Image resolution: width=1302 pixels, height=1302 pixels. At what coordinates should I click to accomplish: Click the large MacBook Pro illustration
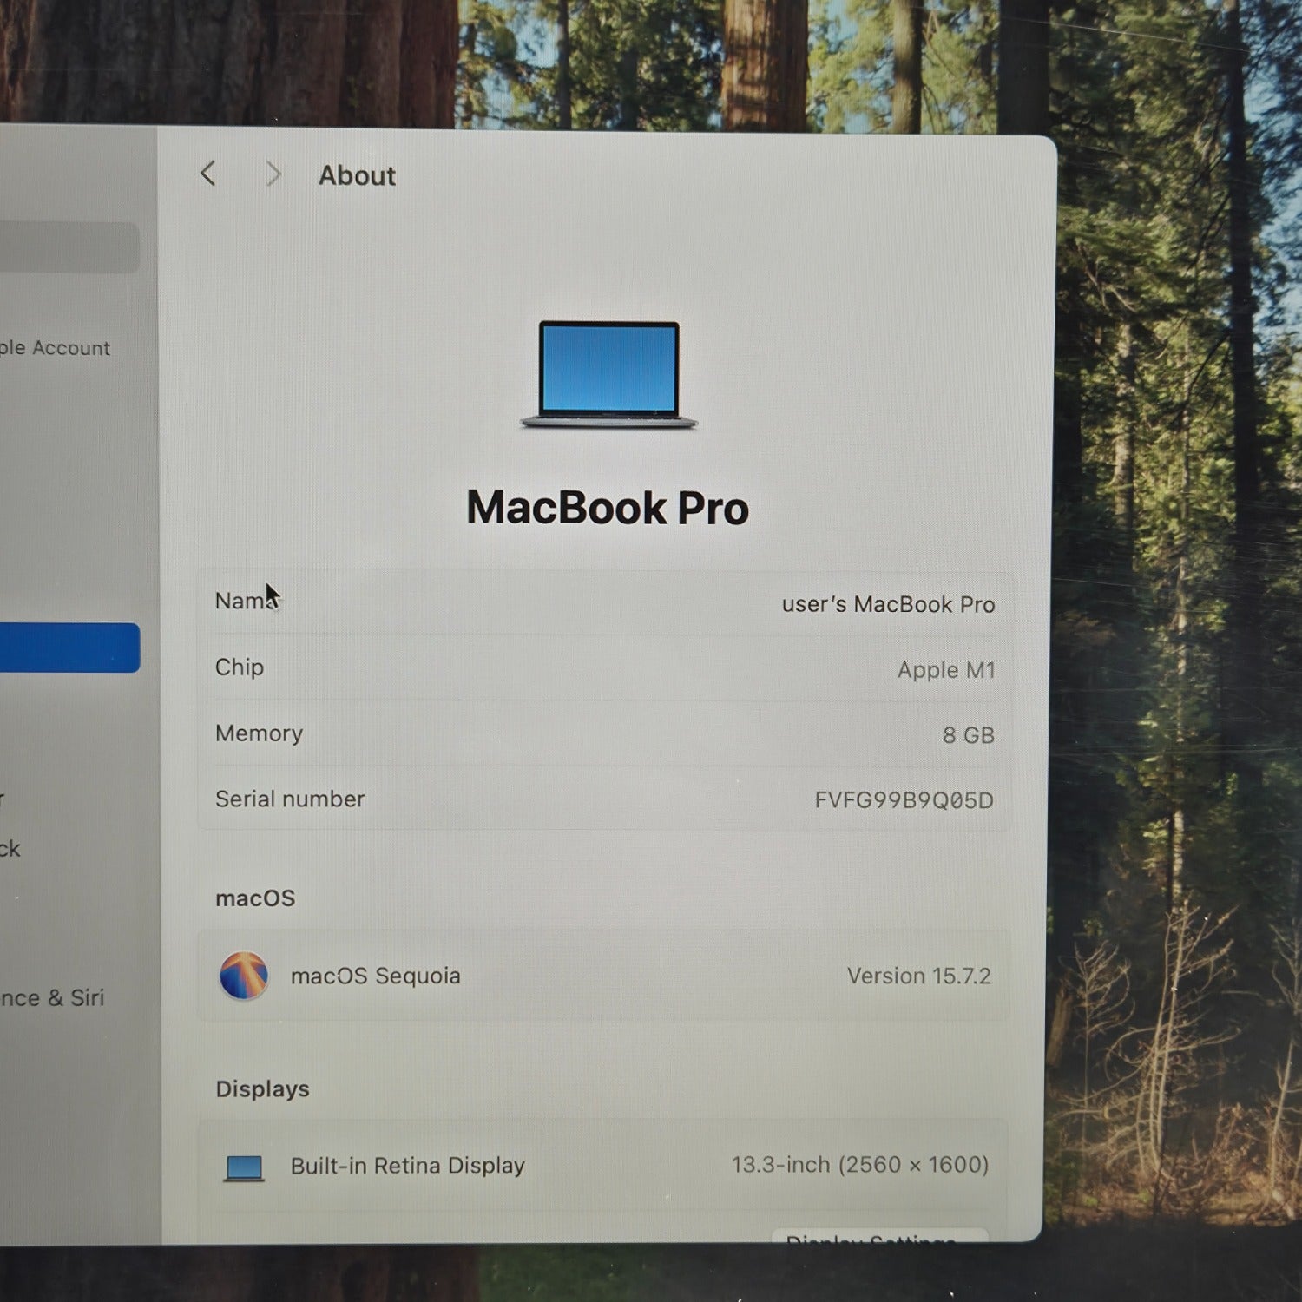(x=608, y=375)
